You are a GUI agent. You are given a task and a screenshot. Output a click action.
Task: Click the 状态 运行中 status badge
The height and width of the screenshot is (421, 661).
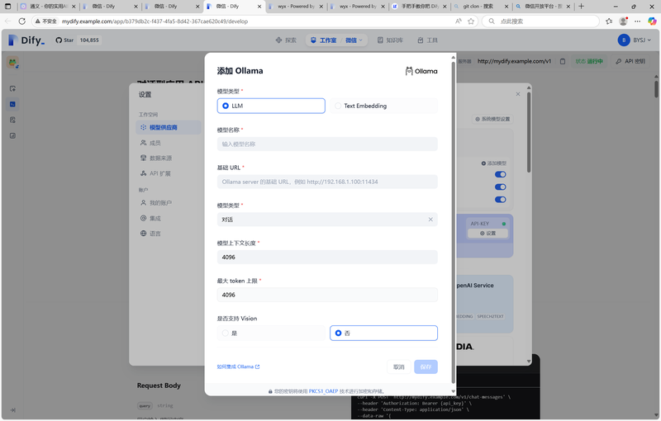tap(589, 61)
